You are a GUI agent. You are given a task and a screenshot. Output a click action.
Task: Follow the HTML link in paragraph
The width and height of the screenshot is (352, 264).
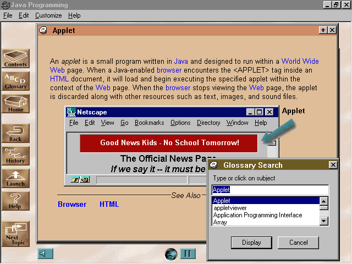coord(59,79)
